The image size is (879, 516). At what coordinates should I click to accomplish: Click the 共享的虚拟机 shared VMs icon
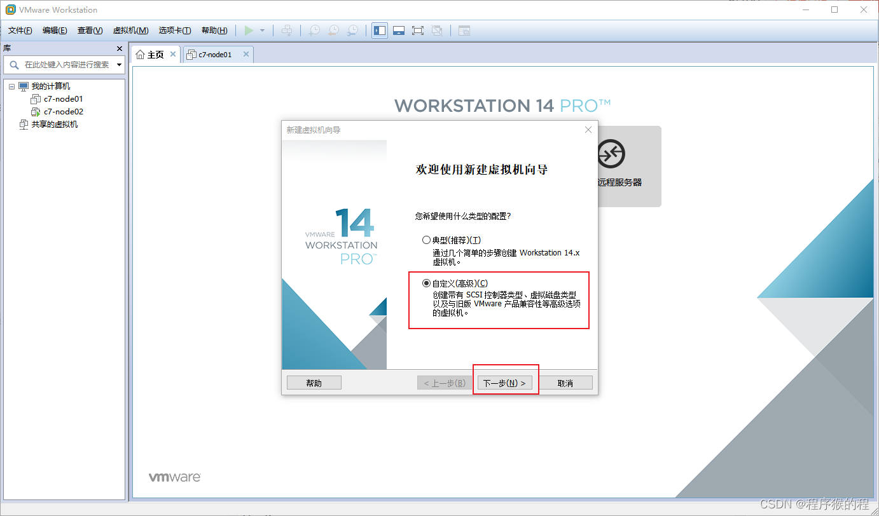tap(24, 125)
